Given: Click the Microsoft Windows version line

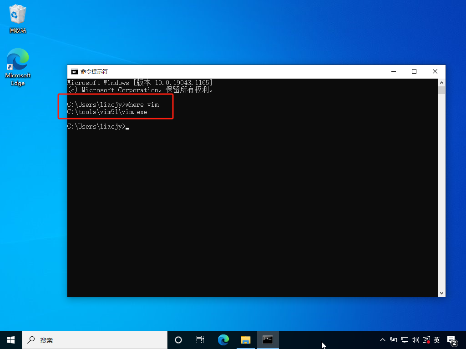Looking at the screenshot, I should point(140,83).
